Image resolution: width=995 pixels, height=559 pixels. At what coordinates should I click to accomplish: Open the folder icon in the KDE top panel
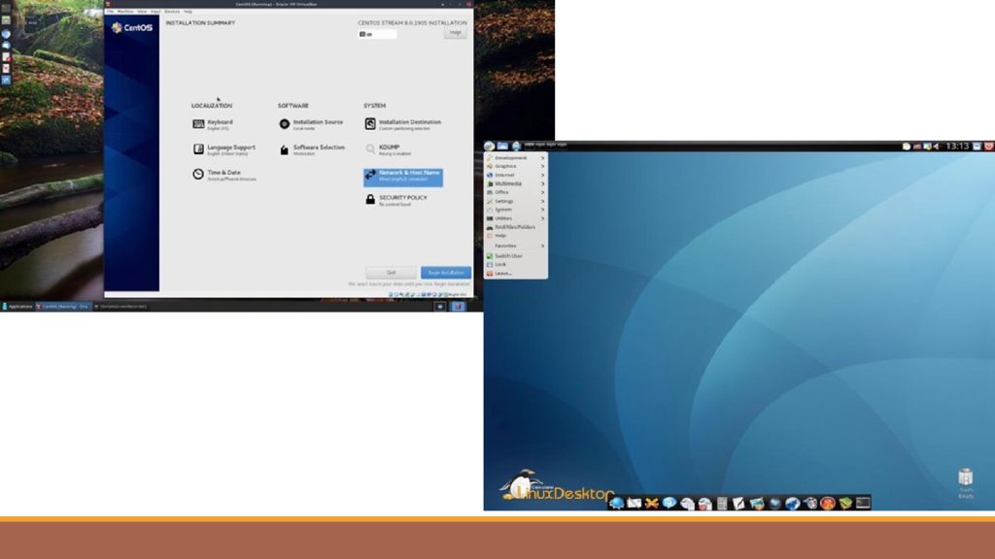point(502,147)
